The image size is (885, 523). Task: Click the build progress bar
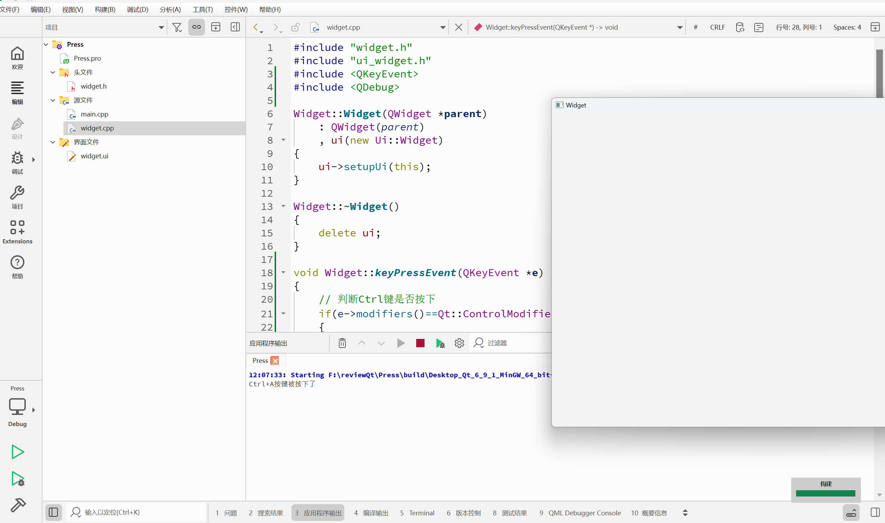(825, 493)
